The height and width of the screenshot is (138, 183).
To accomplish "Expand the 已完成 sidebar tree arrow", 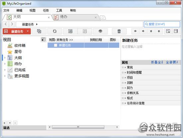I will point(5,70).
